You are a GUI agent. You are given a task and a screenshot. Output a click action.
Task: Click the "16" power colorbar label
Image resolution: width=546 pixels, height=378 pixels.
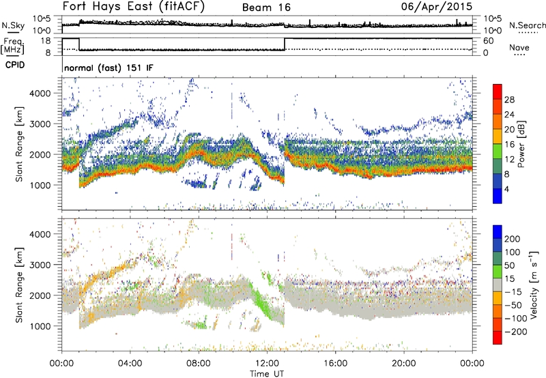509,145
